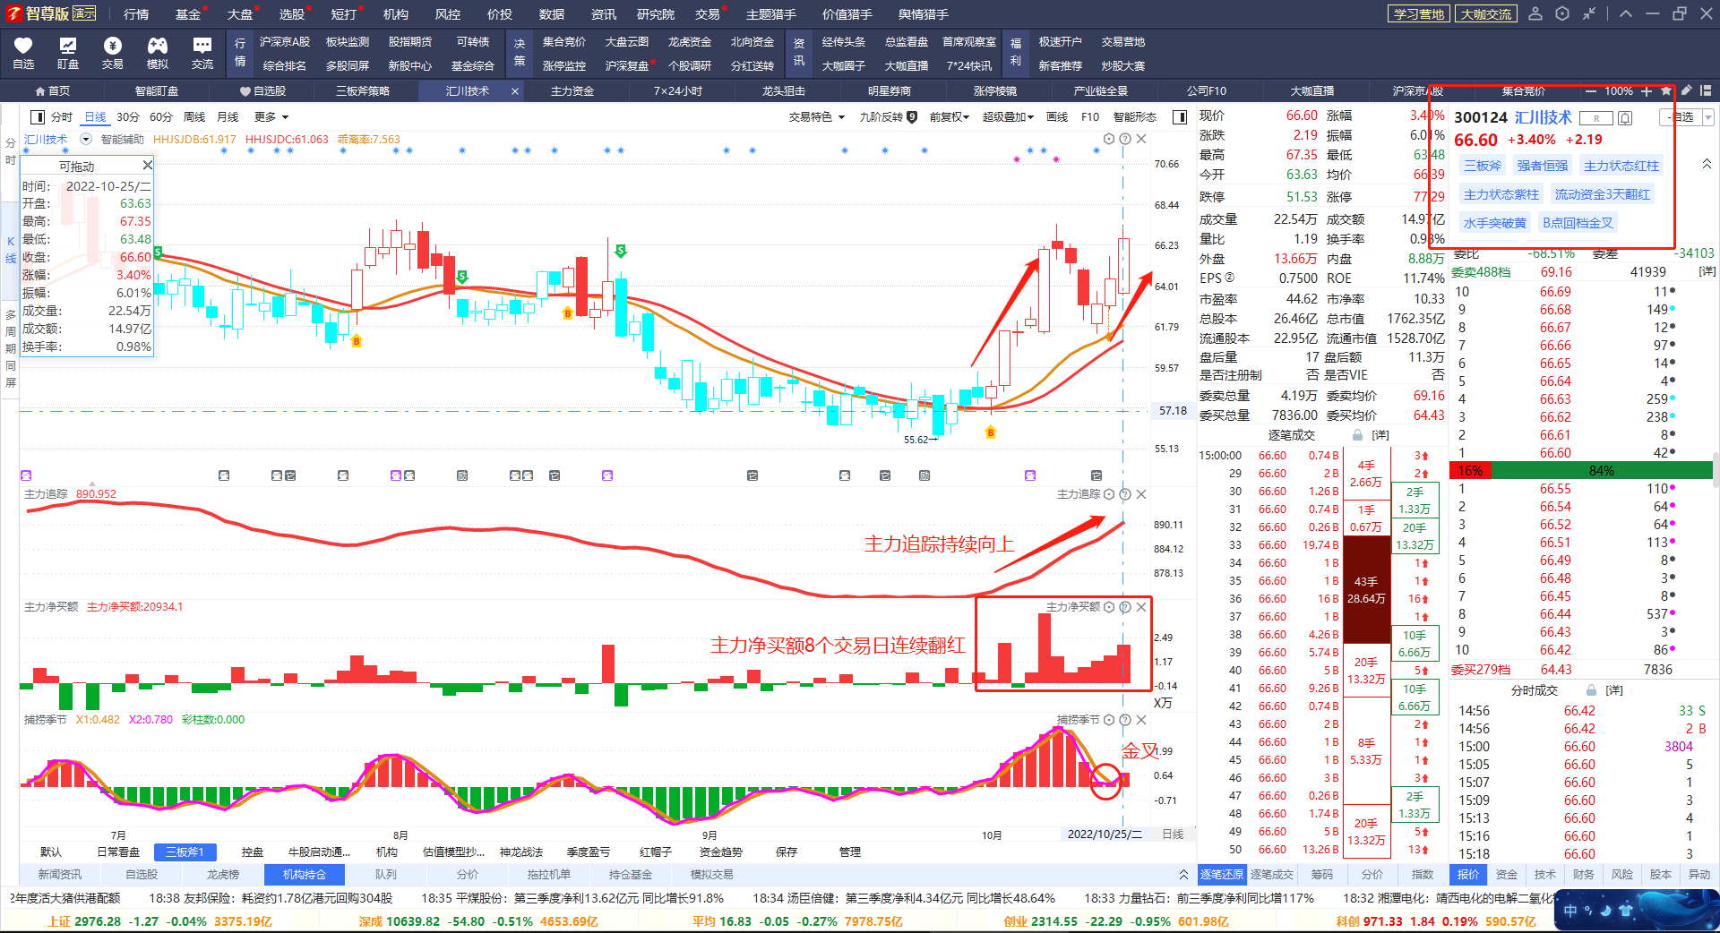Expand the 更多 period dropdown
This screenshot has height=933, width=1720.
tap(271, 116)
